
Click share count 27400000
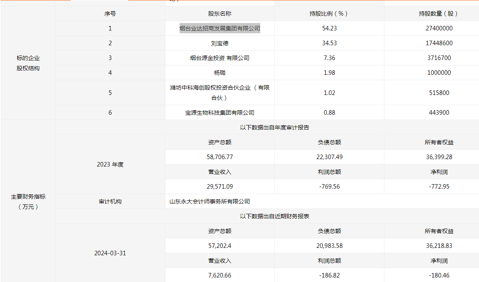pos(439,28)
